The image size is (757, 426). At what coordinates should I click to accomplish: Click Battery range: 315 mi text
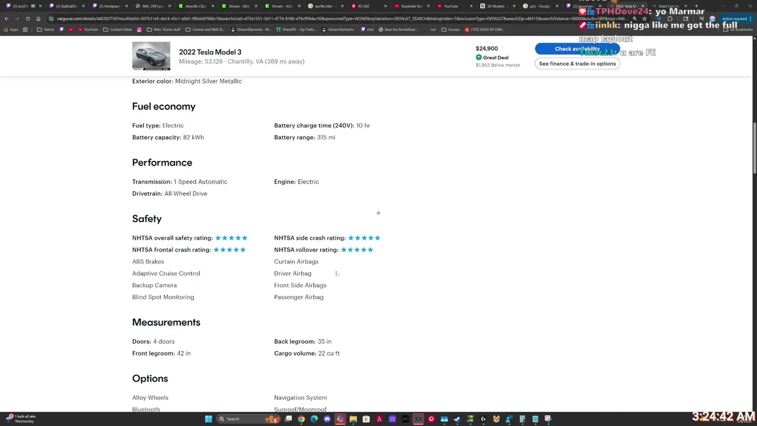tap(305, 137)
